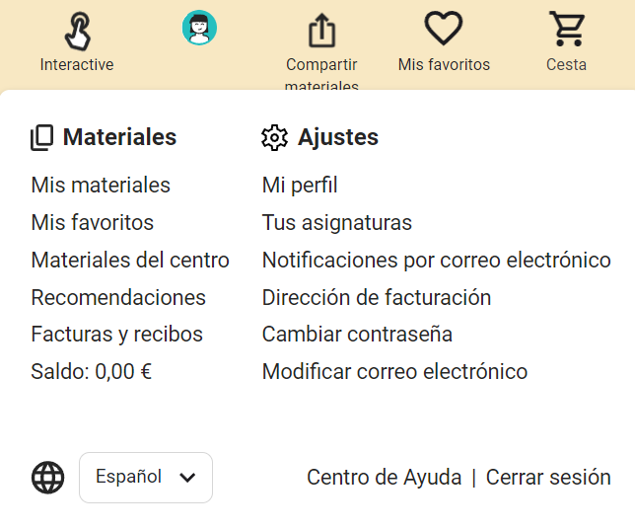The width and height of the screenshot is (635, 529).
Task: Click the Materiales copy-pages icon
Action: pos(42,138)
